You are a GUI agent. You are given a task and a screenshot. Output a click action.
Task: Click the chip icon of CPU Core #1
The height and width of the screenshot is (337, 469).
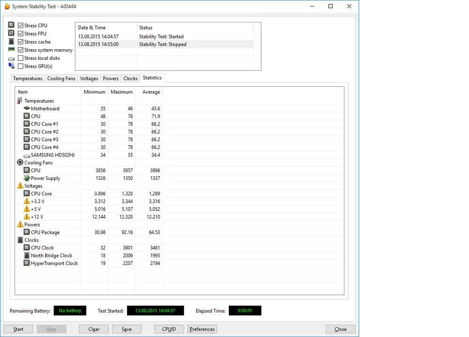click(27, 123)
